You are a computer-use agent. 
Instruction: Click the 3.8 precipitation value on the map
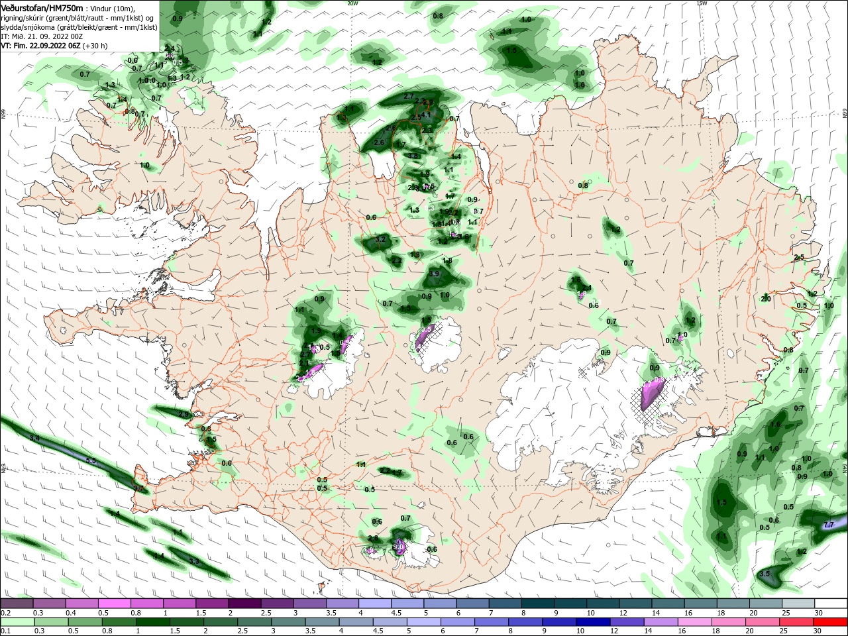pos(413,156)
